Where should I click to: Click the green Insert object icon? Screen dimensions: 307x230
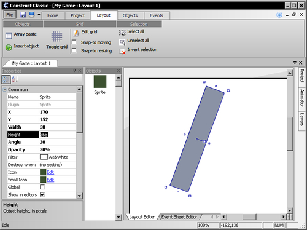click(9, 47)
